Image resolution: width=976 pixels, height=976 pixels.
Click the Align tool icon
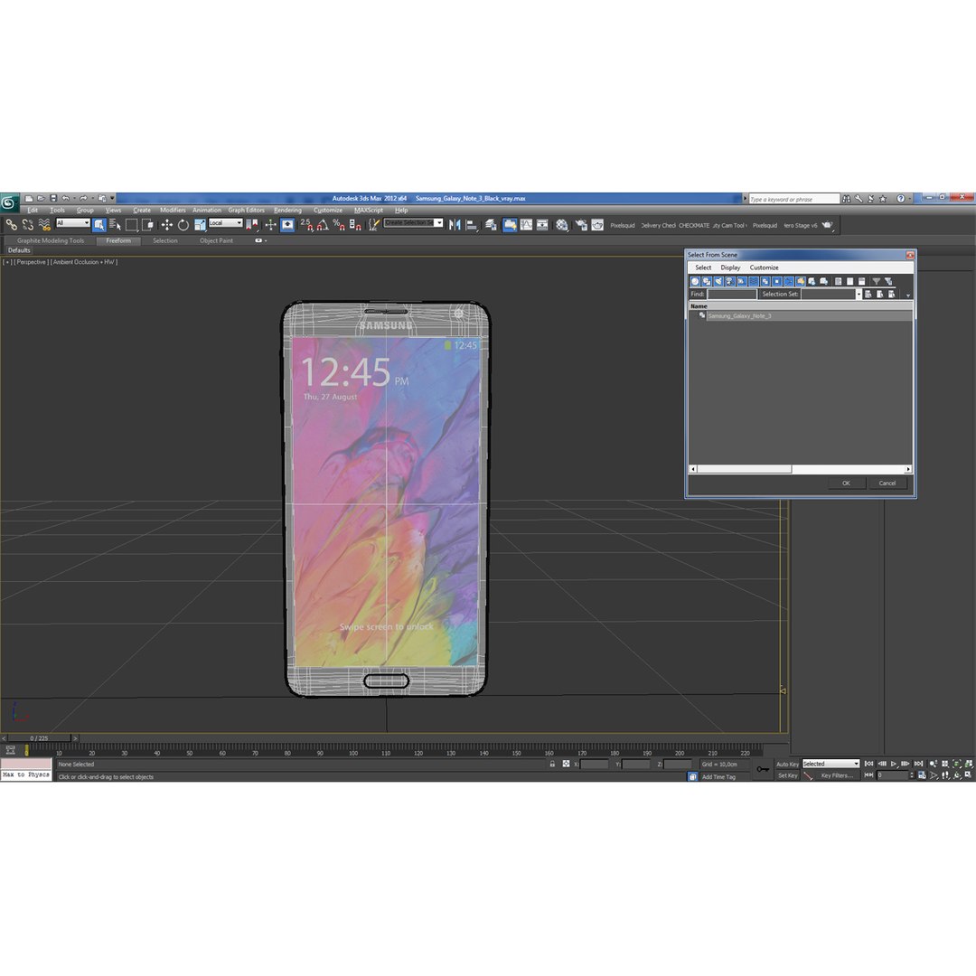(472, 225)
